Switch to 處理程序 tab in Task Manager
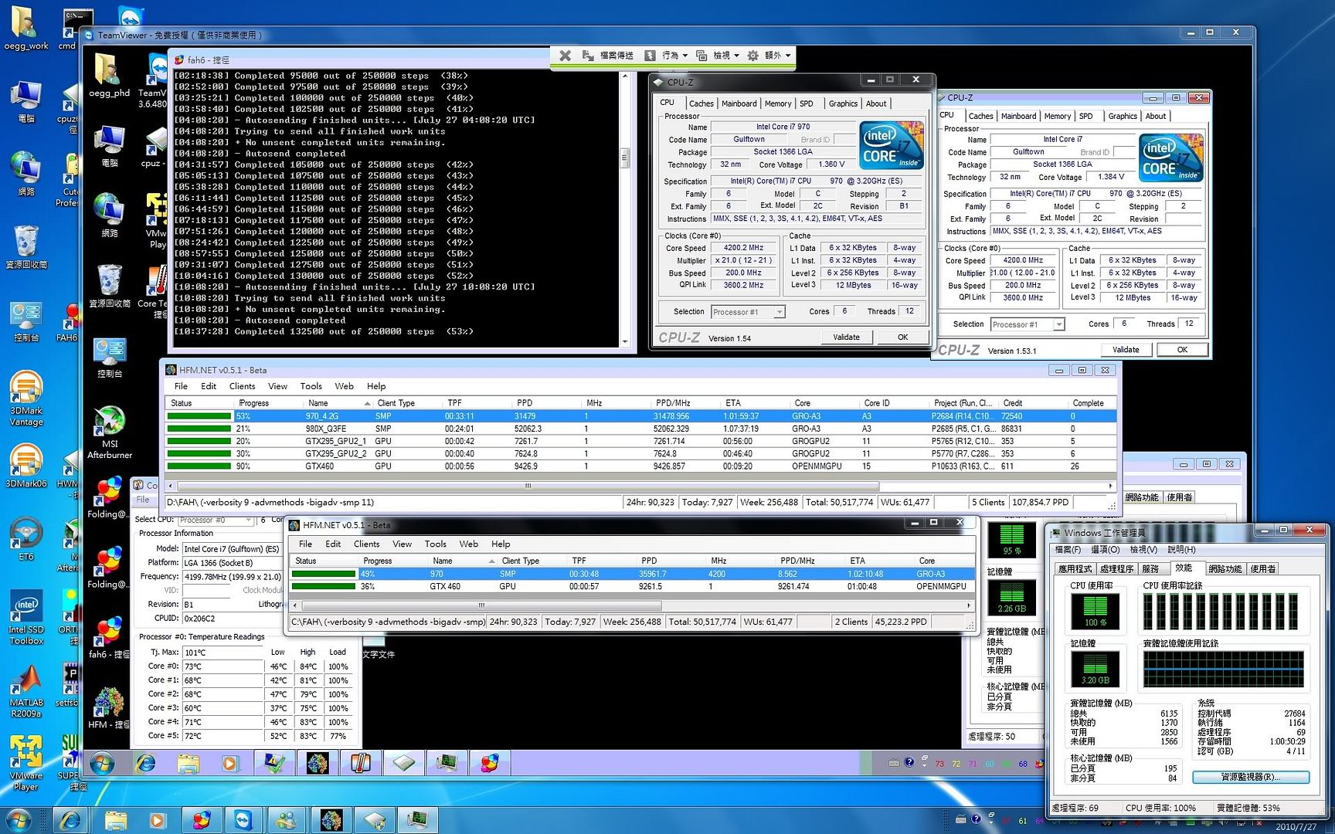Viewport: 1335px width, 834px height. pos(1116,568)
